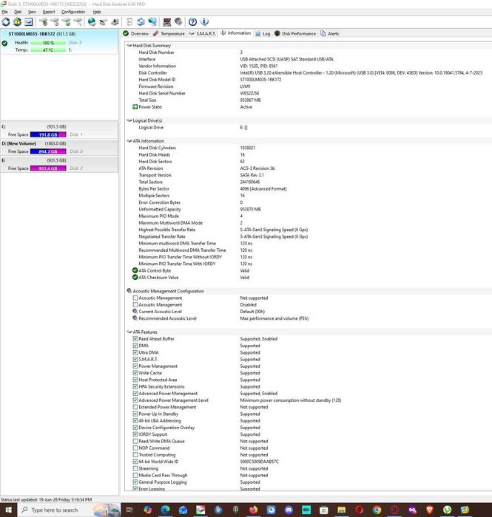Image resolution: width=492 pixels, height=517 pixels.
Task: Click the Current Acoustic Level speaker icon
Action: click(x=135, y=311)
